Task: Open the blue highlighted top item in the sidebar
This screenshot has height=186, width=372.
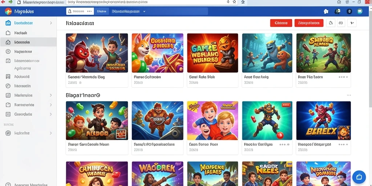Action: (28, 23)
